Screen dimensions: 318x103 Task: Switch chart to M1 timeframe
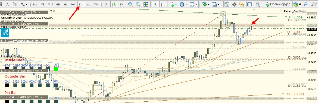pyautogui.click(x=35, y=4)
